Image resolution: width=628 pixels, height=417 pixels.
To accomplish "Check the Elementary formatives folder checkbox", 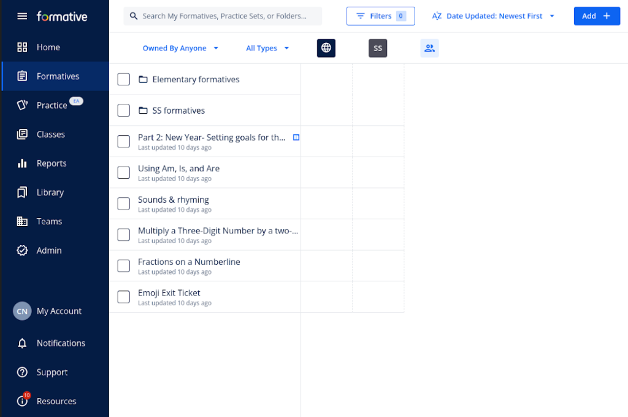I will [x=124, y=79].
